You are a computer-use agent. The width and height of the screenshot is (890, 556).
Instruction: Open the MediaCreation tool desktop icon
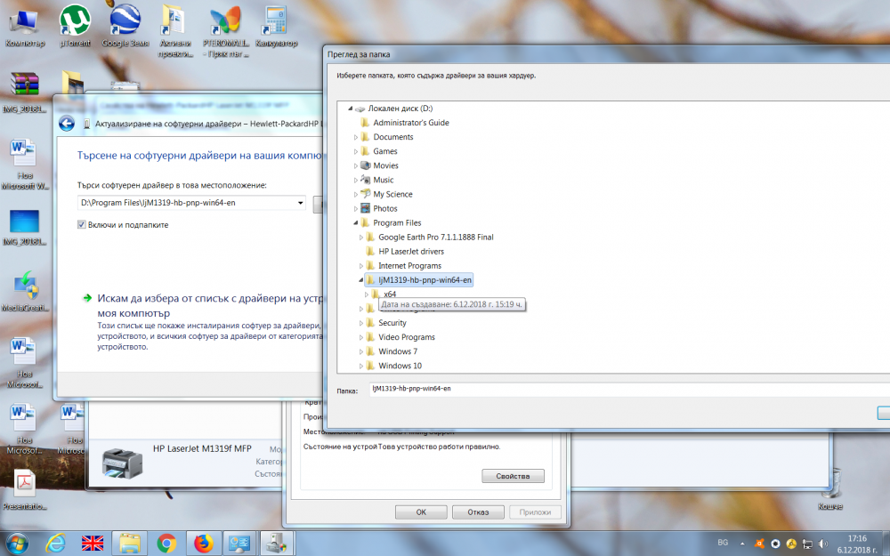pos(24,292)
